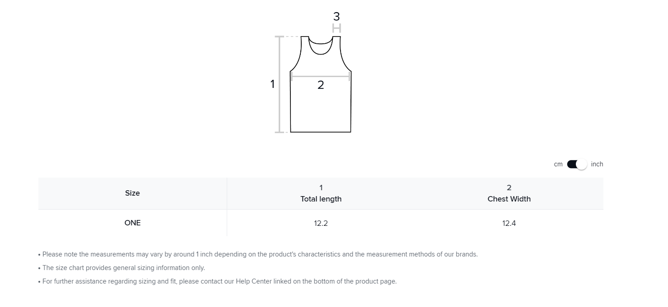Image resolution: width=668 pixels, height=307 pixels.
Task: Click the "Size" column header
Action: coord(132,193)
